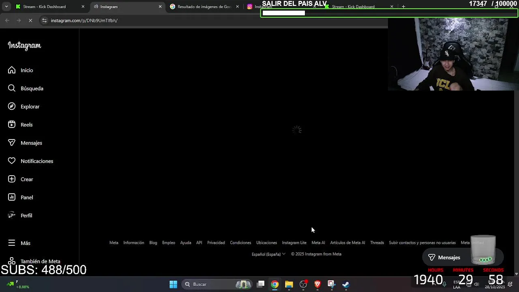Click the Inicio label in sidebar
Screen dimensions: 519x292
(x=27, y=70)
